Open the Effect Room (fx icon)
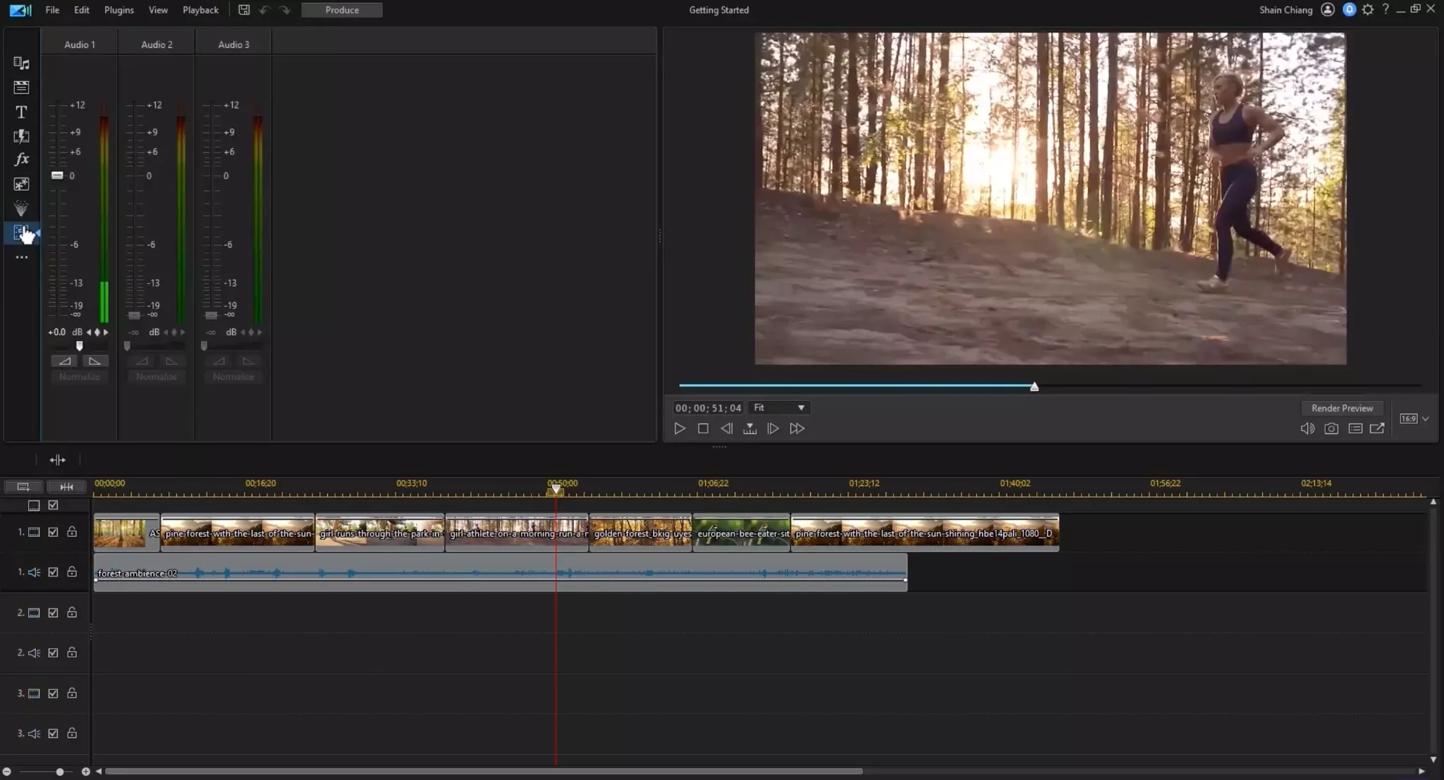Viewport: 1444px width, 780px height. coord(21,159)
